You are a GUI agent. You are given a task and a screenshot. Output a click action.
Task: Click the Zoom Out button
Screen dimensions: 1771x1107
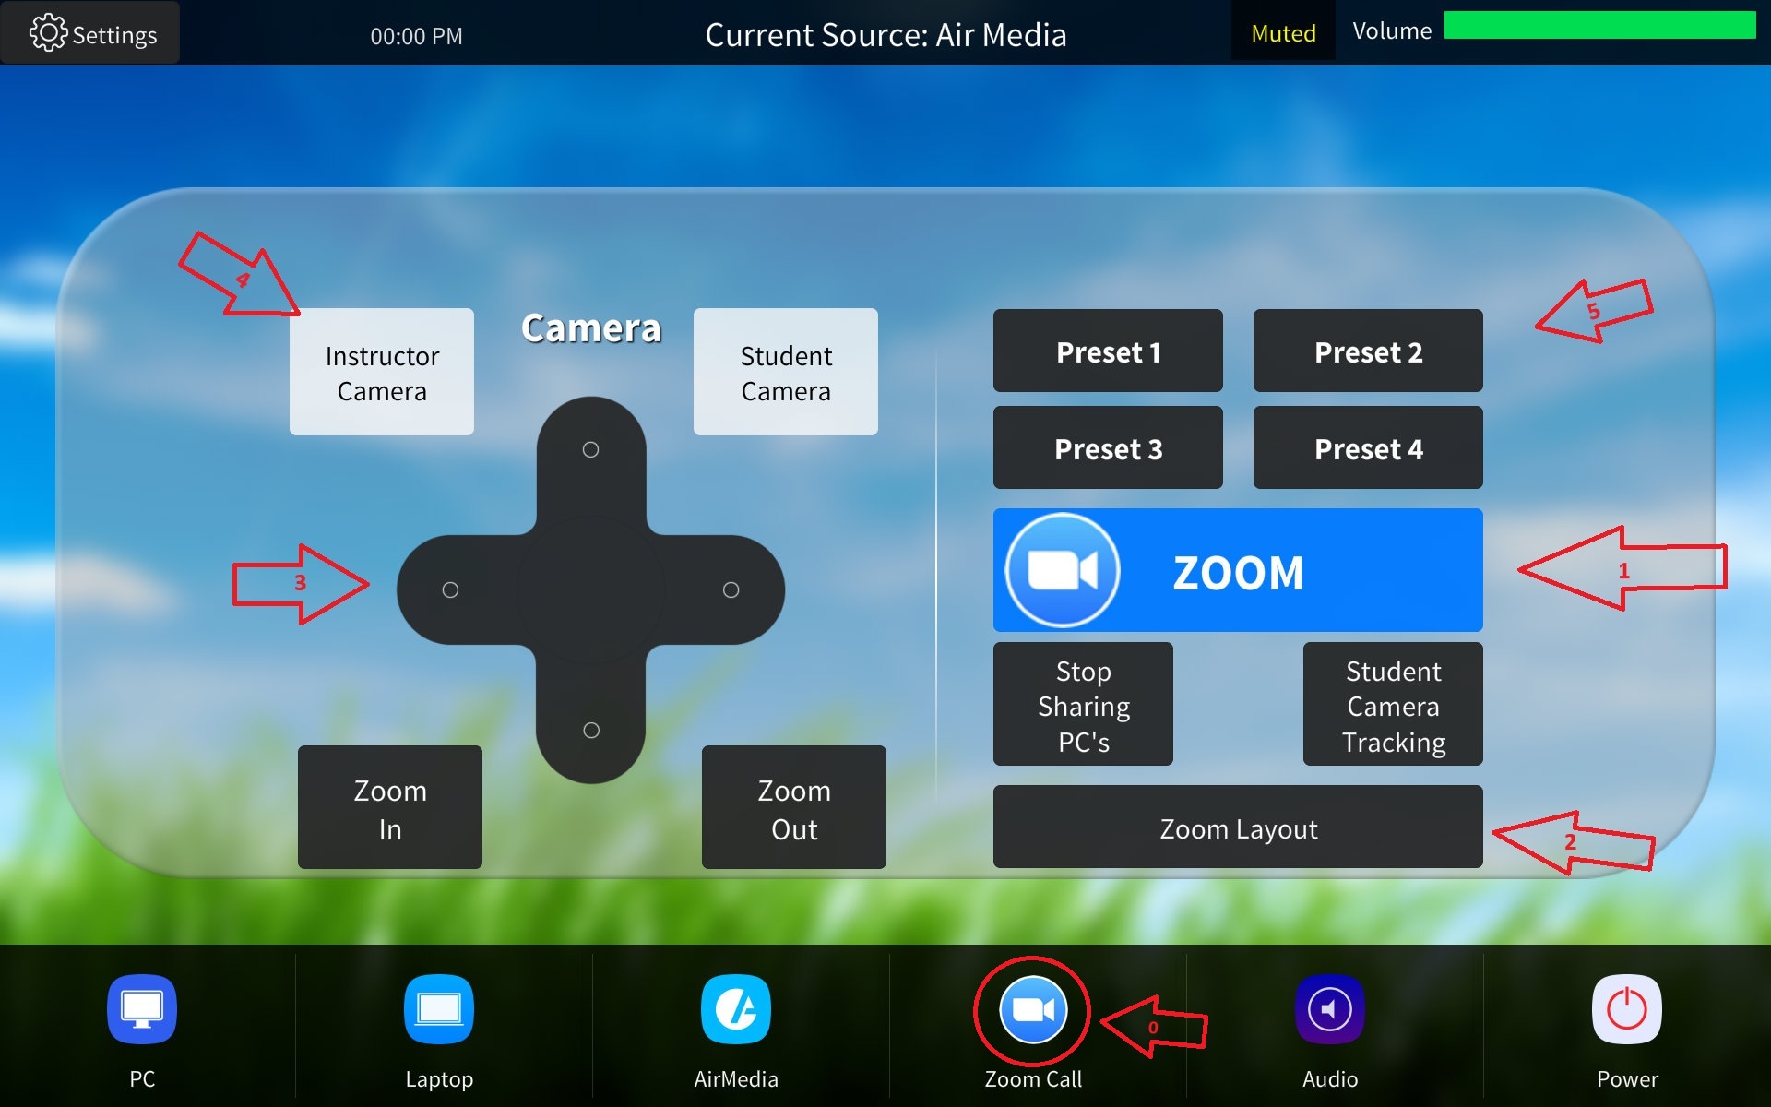(x=794, y=807)
